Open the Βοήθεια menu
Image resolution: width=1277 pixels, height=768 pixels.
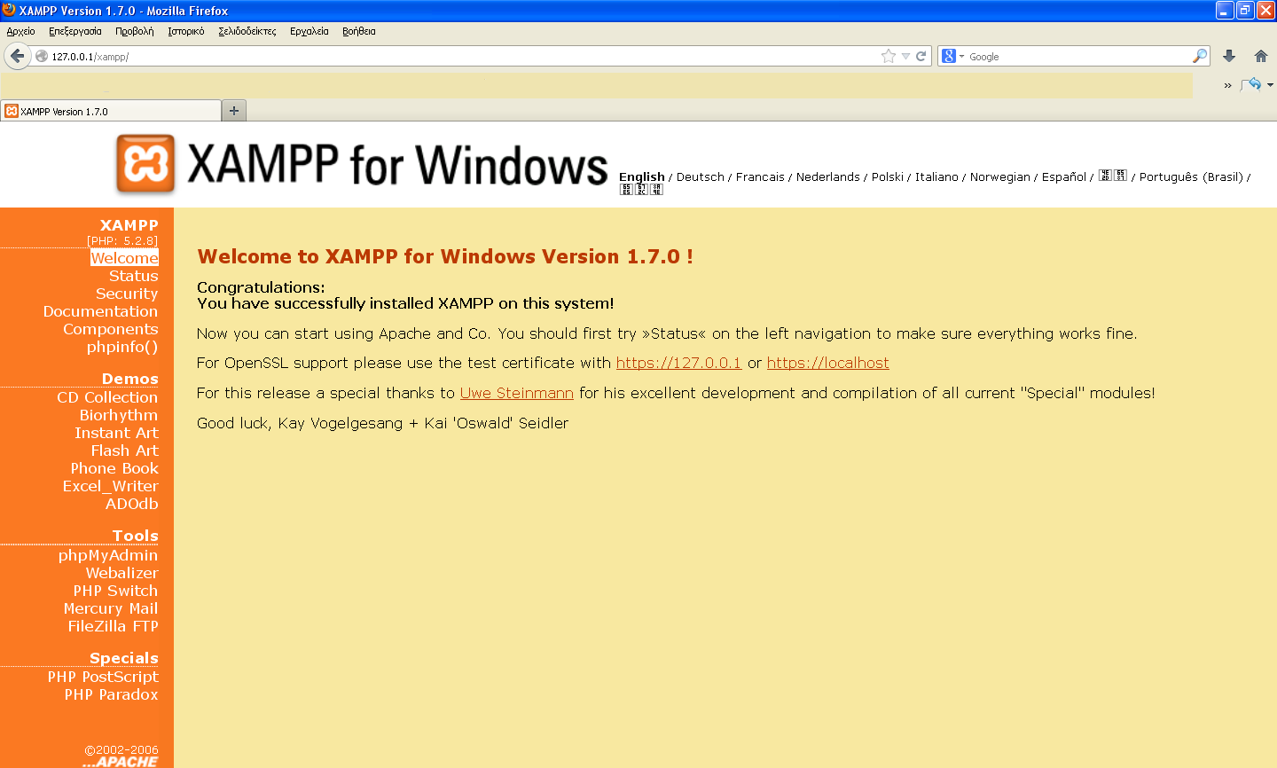tap(359, 31)
